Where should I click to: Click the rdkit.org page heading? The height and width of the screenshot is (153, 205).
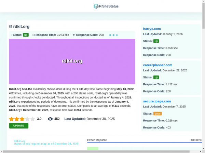point(21,27)
